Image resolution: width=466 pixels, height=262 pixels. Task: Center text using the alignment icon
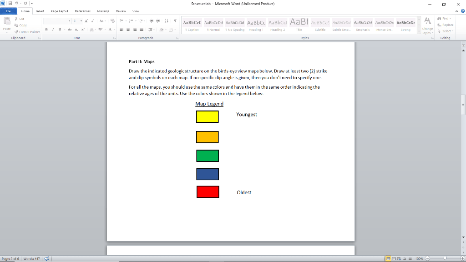pyautogui.click(x=128, y=30)
